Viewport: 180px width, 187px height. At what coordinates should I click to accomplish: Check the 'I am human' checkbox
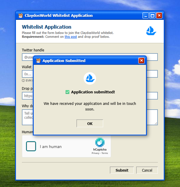(x=31, y=146)
